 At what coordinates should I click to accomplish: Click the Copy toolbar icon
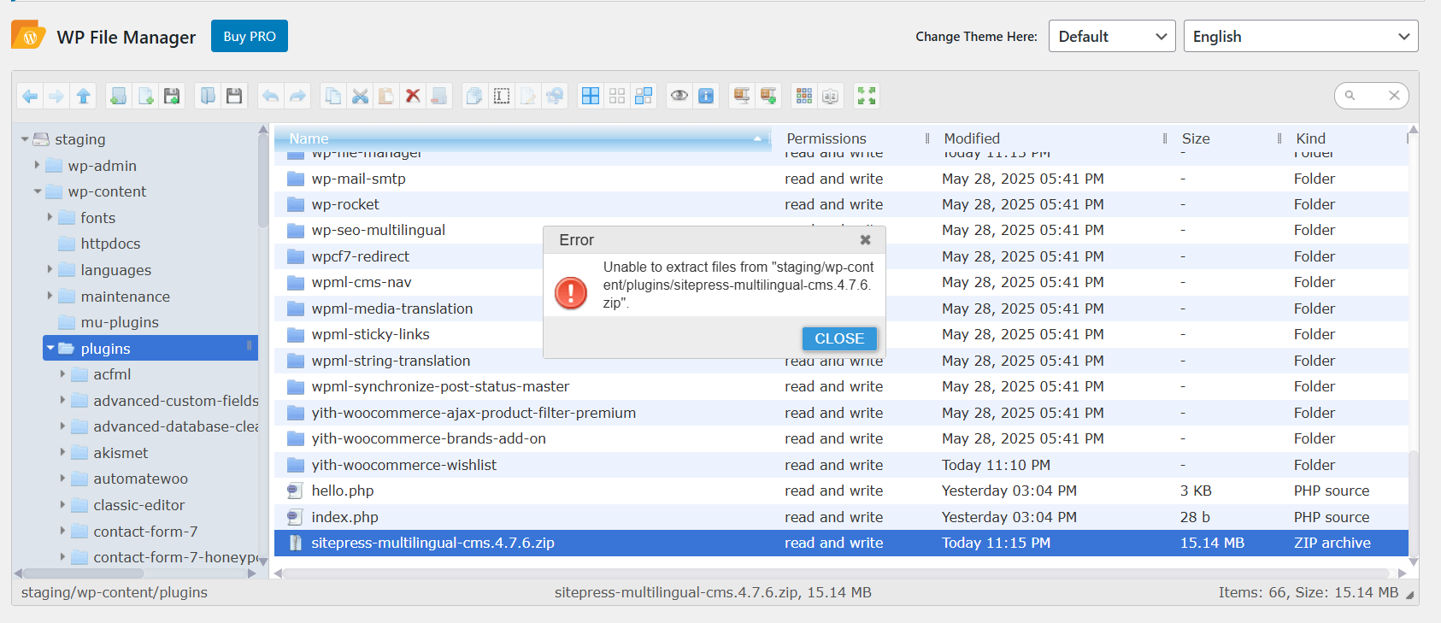(332, 96)
